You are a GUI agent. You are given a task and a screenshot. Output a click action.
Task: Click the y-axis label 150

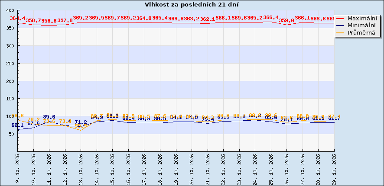pos(10,99)
